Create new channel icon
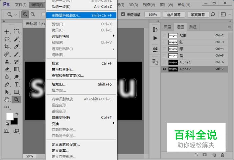Screen dimensions: 234x160 214,155
